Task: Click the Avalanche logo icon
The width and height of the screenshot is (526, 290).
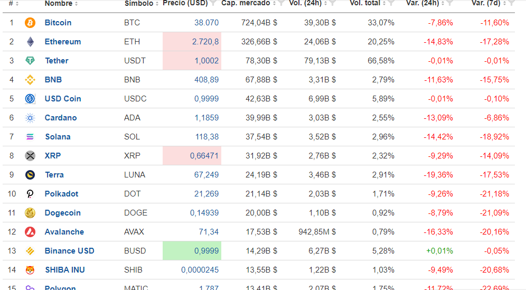Action: pyautogui.click(x=30, y=232)
